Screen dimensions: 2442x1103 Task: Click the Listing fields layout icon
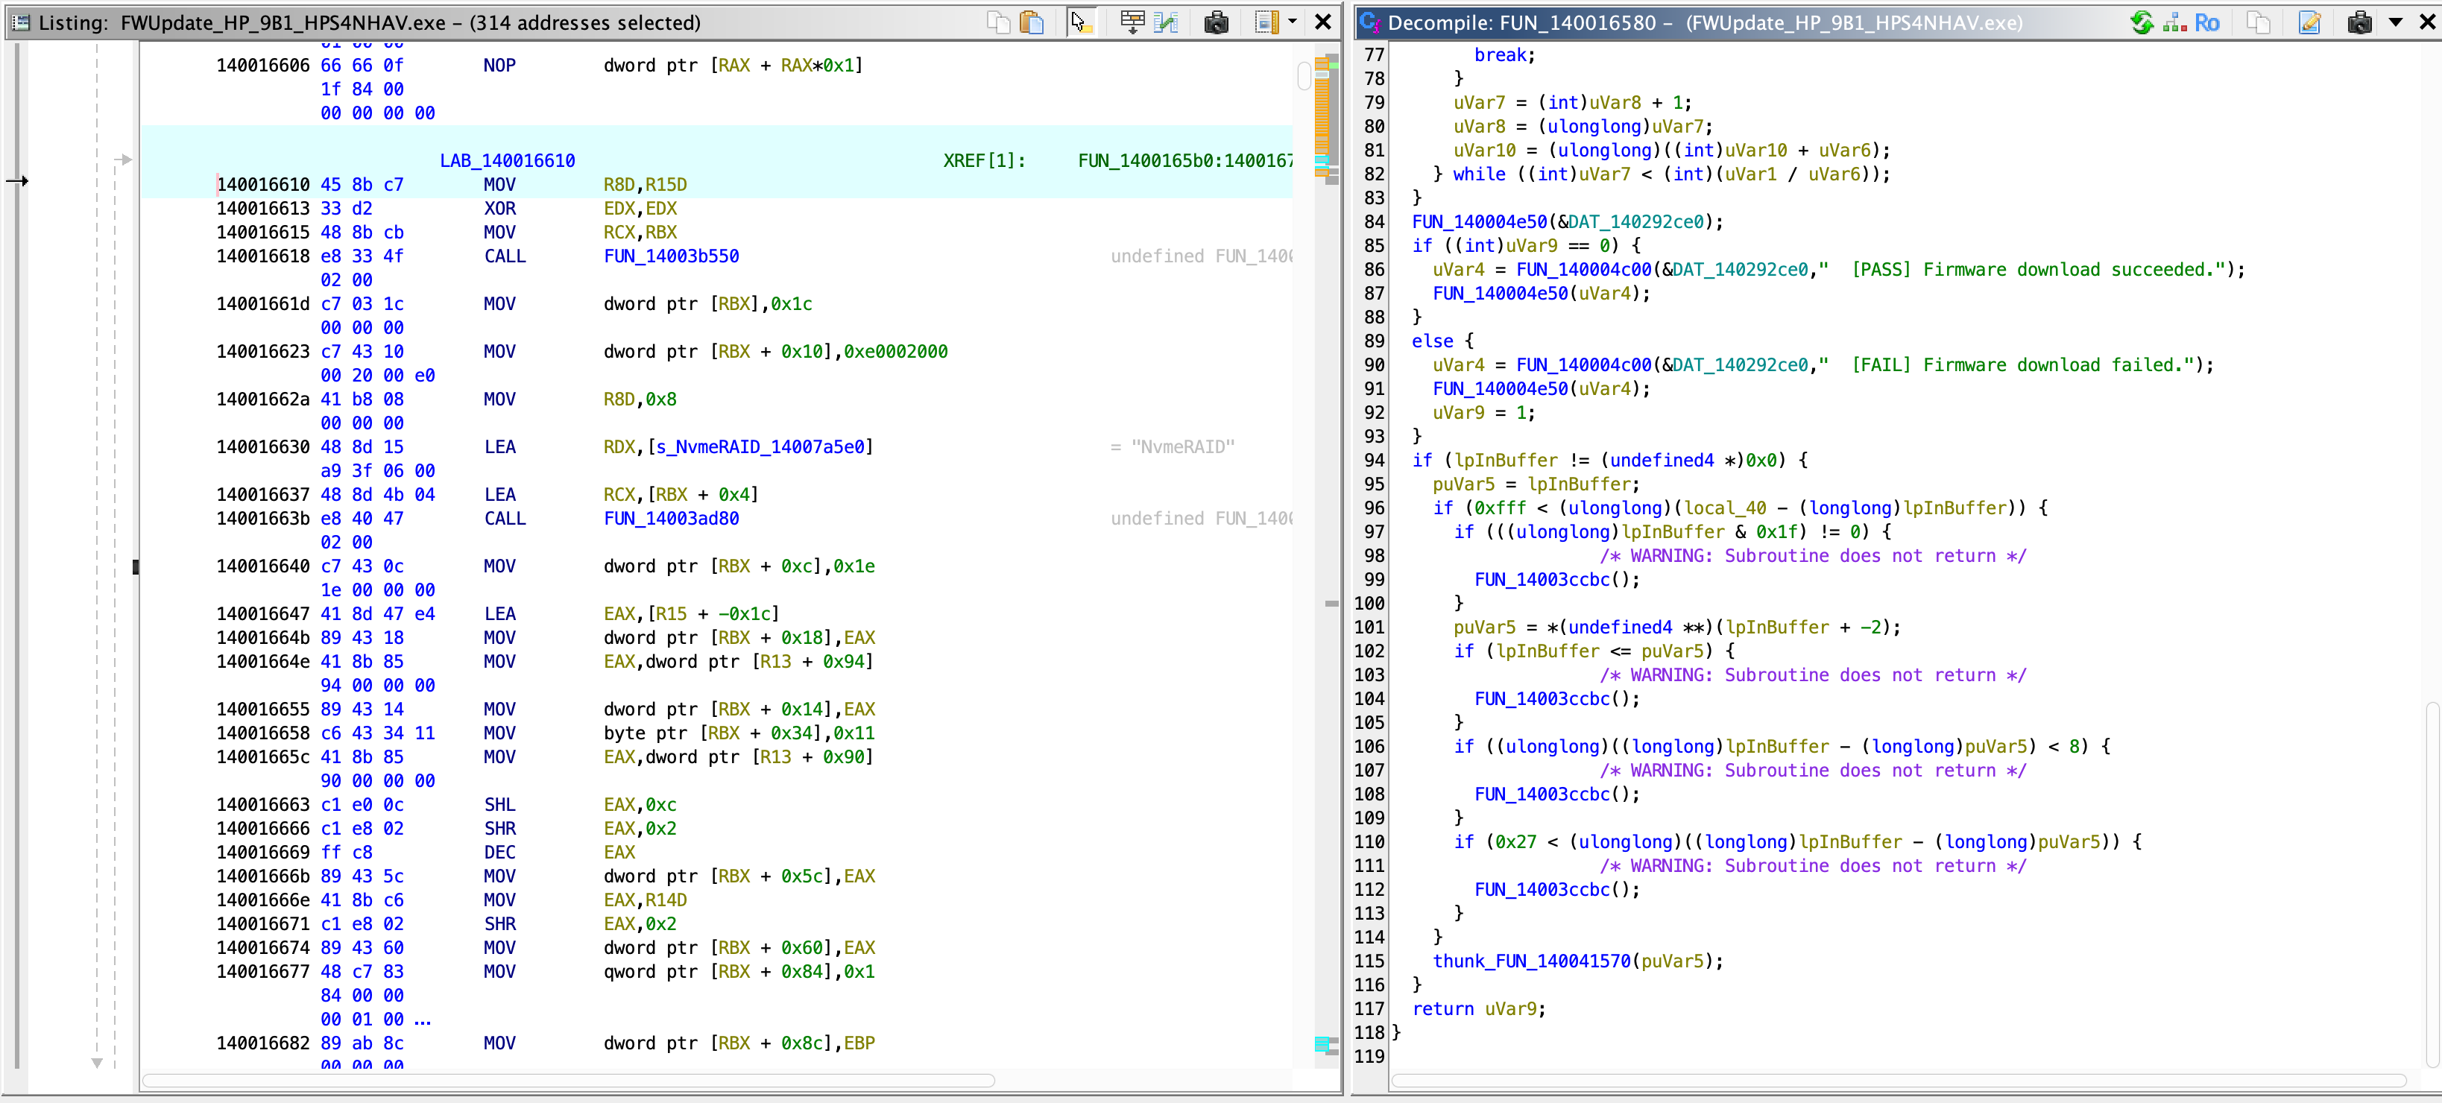point(1266,22)
